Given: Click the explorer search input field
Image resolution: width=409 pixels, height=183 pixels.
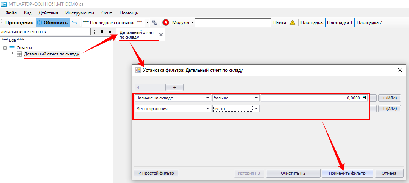Looking at the screenshot, I should click(x=46, y=32).
